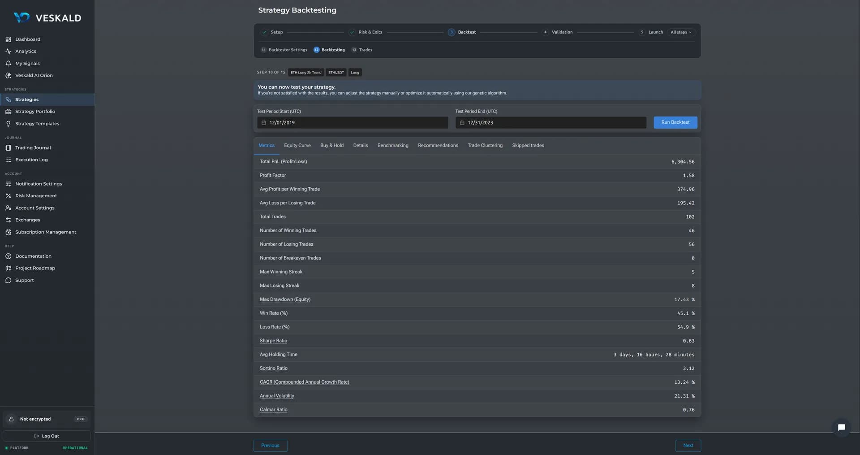Image resolution: width=860 pixels, height=455 pixels.
Task: Click the Win Rate value 45.1 %
Action: click(686, 313)
